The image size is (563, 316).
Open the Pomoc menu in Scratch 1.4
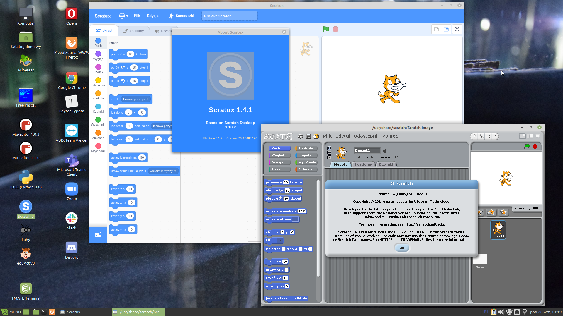pos(390,136)
